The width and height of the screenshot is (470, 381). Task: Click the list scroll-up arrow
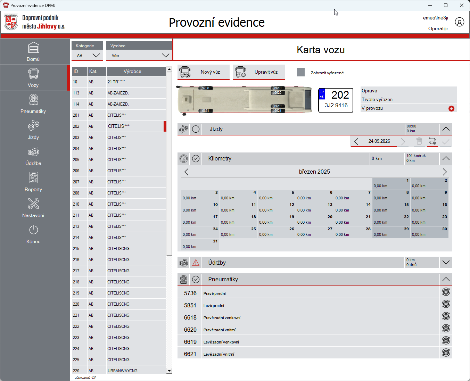pyautogui.click(x=169, y=69)
